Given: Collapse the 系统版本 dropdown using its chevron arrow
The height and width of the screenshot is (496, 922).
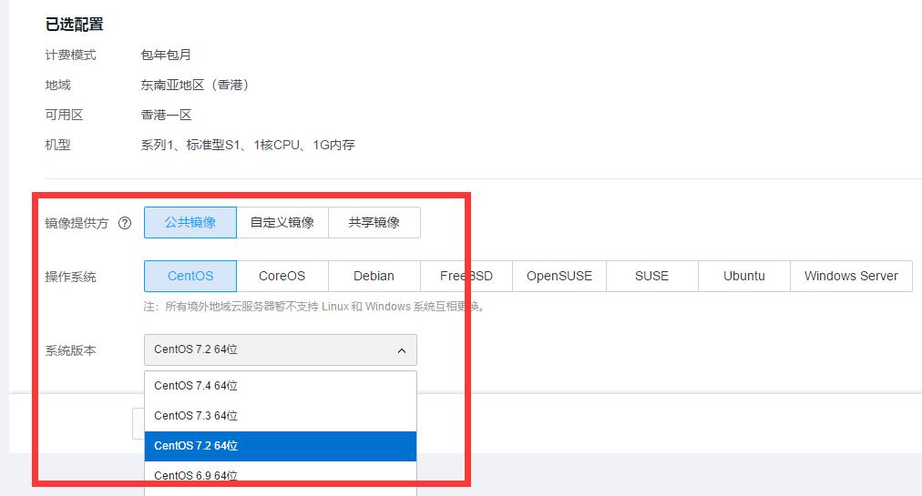Looking at the screenshot, I should pos(401,350).
